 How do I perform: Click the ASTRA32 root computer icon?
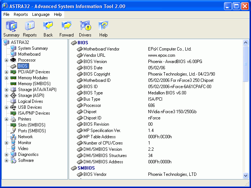(x=6, y=42)
